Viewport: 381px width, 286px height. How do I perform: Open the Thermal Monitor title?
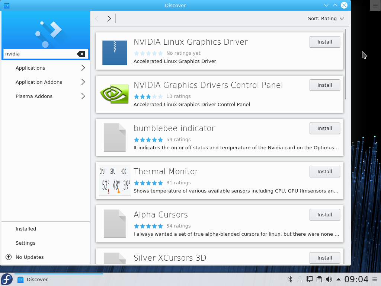pos(166,171)
